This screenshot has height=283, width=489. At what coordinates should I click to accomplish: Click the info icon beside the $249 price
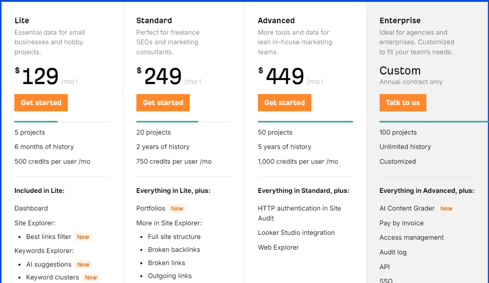(200, 81)
